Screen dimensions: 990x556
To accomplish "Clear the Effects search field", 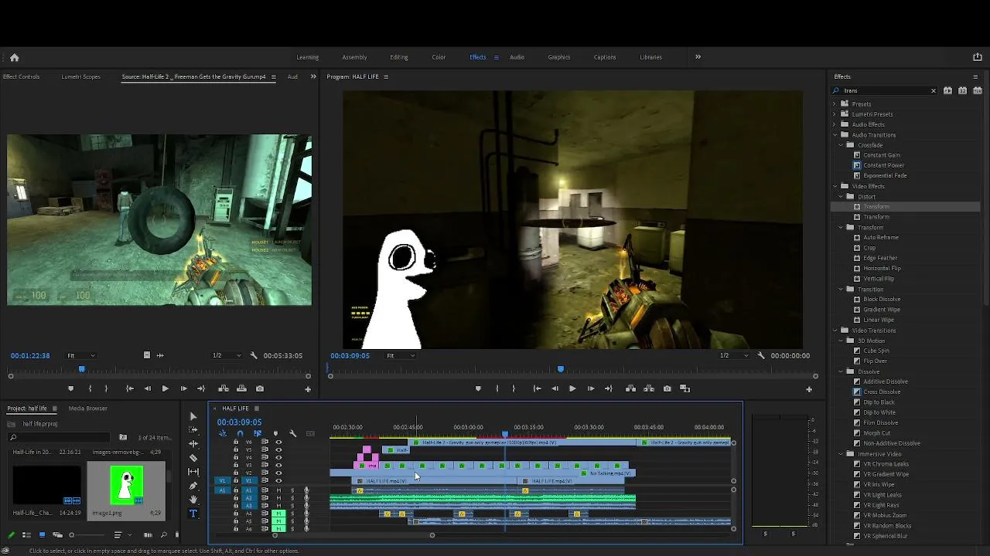I will [x=933, y=91].
